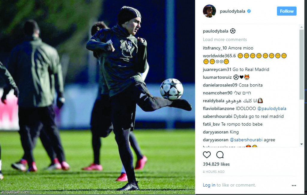Viewport: 307px width, 195px height.
Task: Click the scroll down arrow in comments
Action: pyautogui.click(x=302, y=144)
